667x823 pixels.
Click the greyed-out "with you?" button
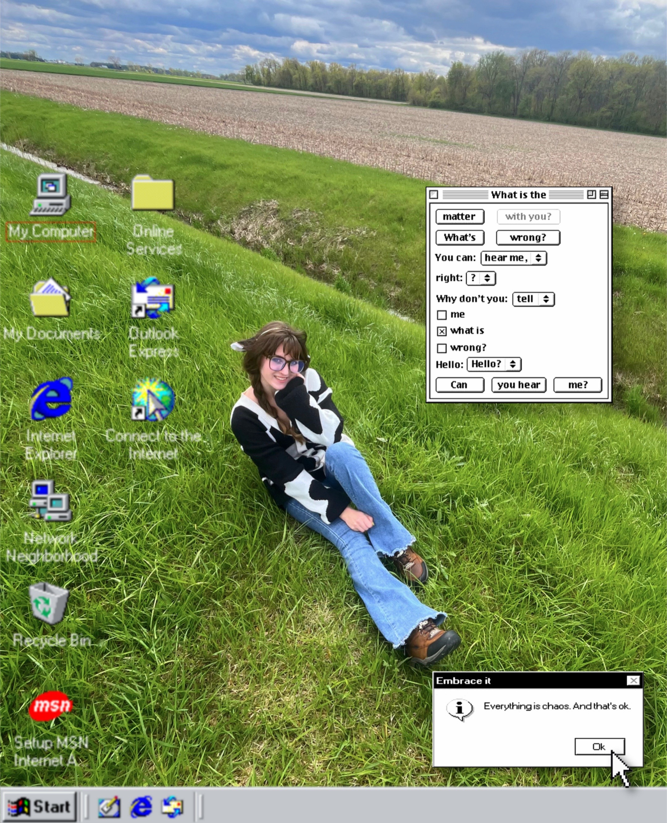[x=528, y=217]
